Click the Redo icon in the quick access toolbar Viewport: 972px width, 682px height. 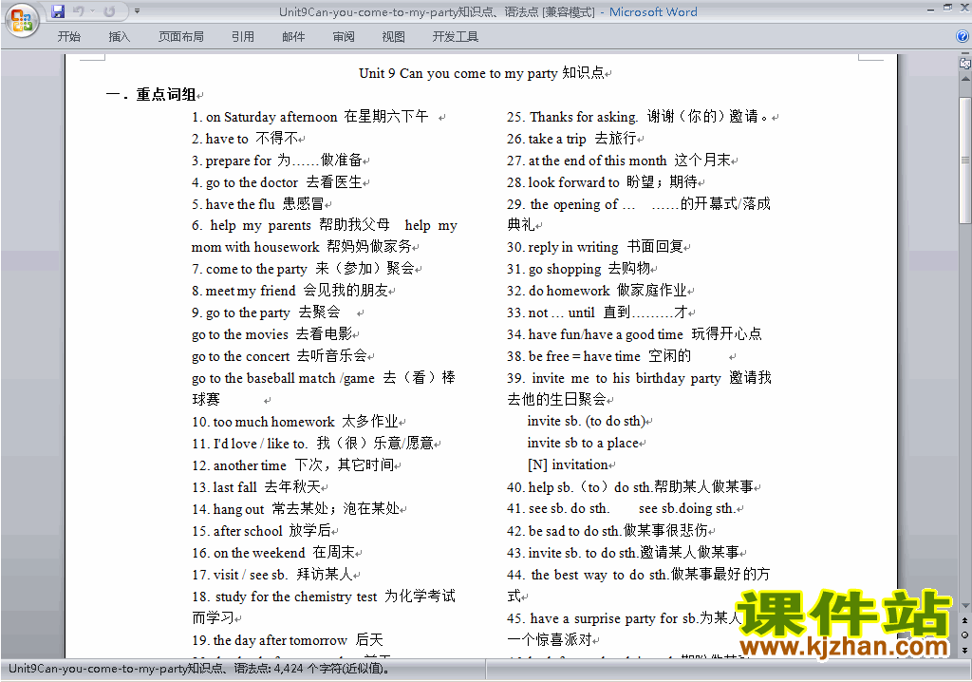click(109, 11)
